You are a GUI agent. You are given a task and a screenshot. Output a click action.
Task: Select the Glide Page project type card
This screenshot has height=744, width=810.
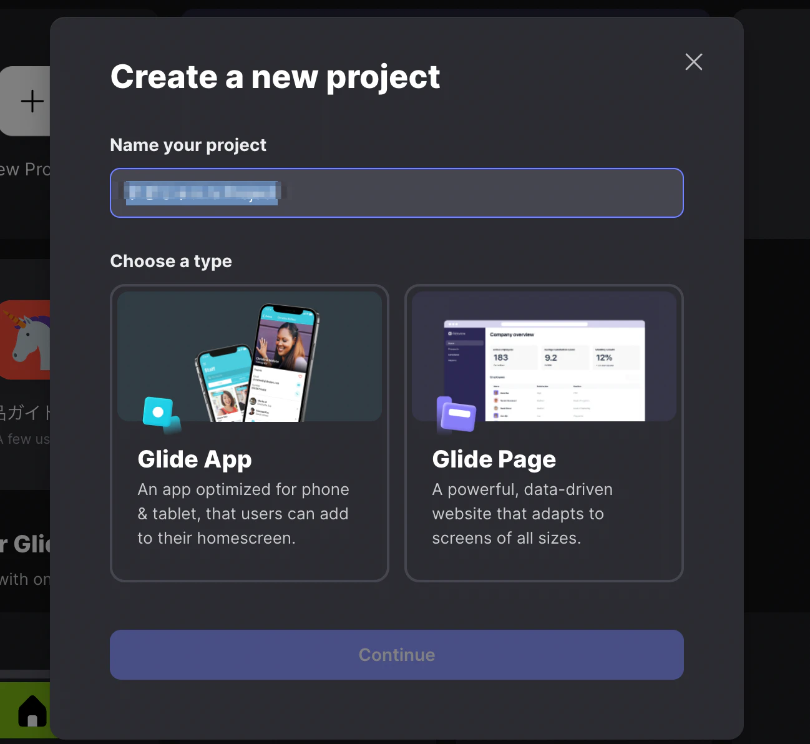point(544,433)
